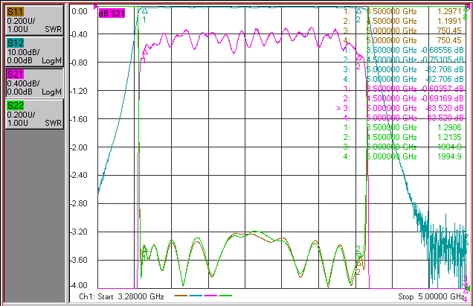Click the brown trace legend line

pos(181,296)
